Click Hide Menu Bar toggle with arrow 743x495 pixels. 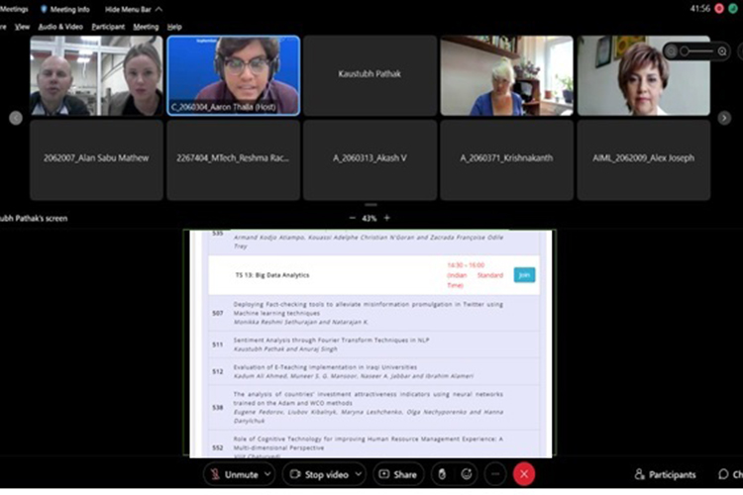point(132,9)
